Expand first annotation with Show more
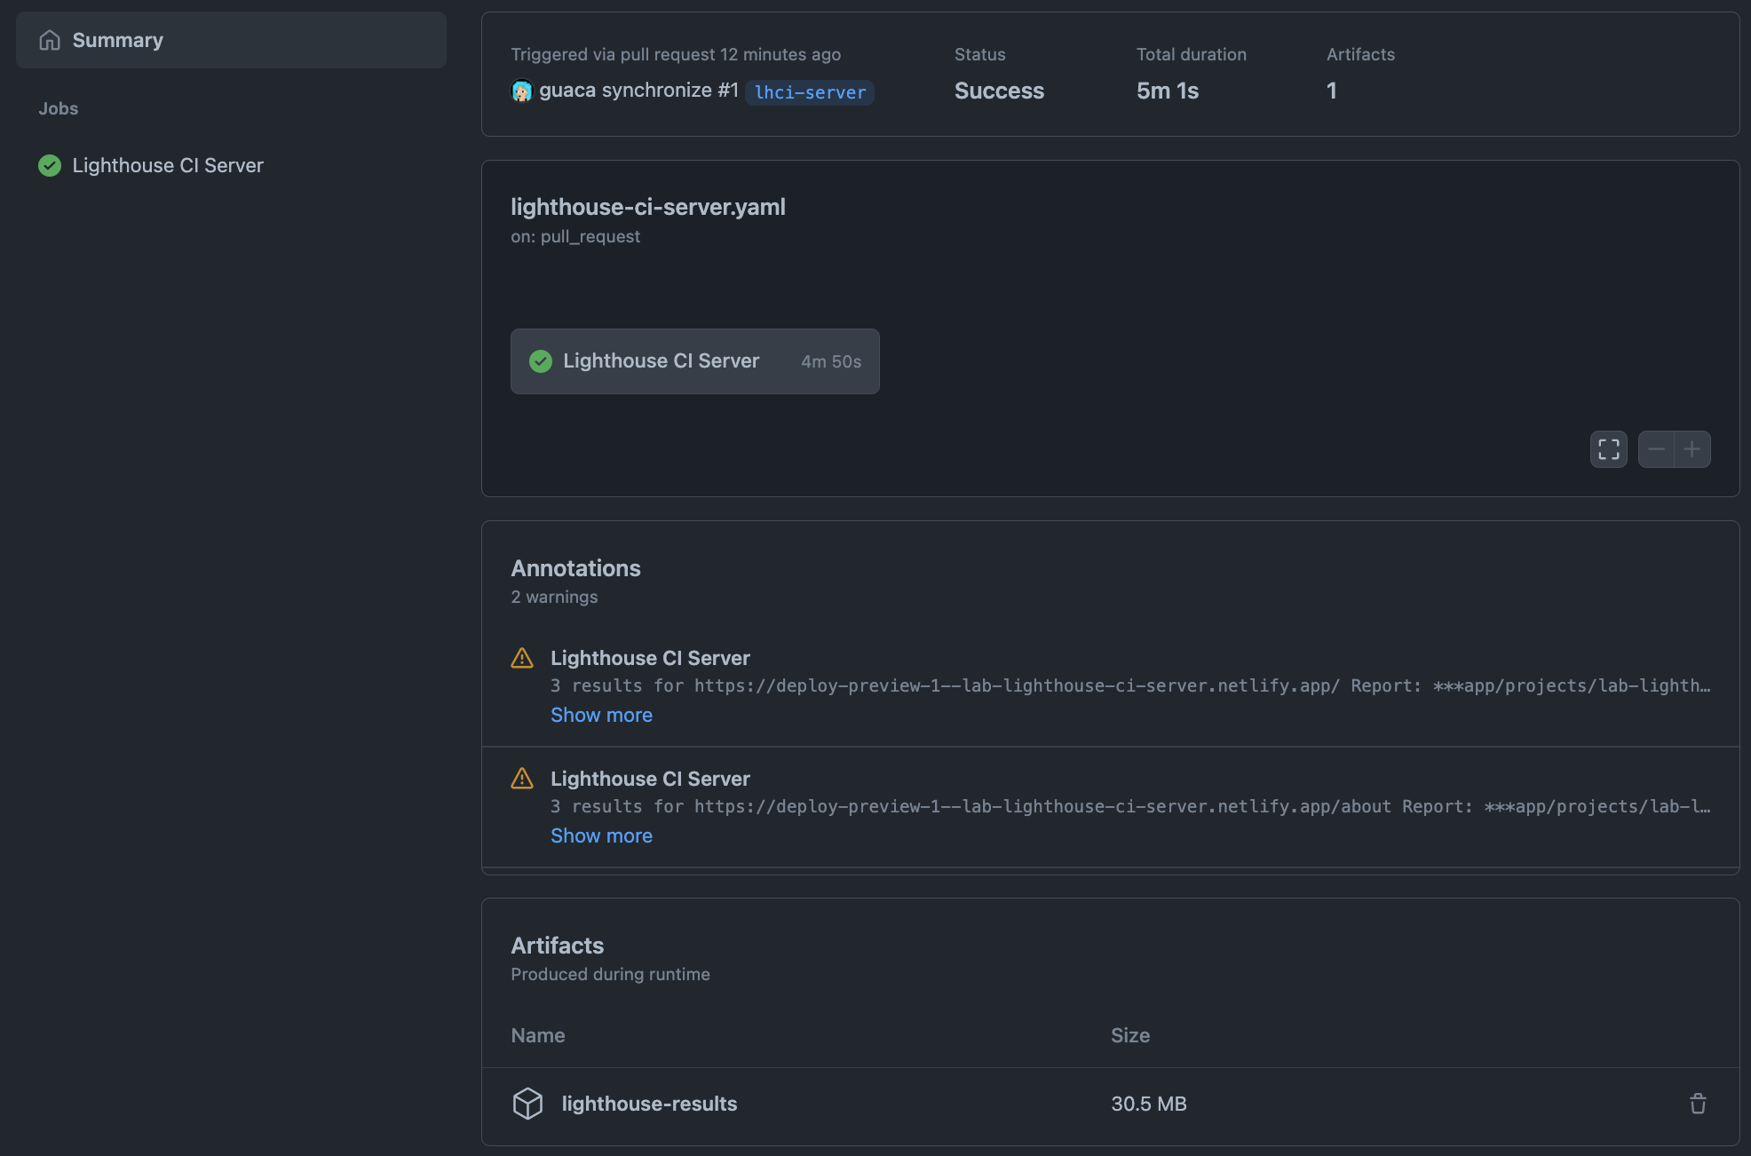 pyautogui.click(x=601, y=715)
